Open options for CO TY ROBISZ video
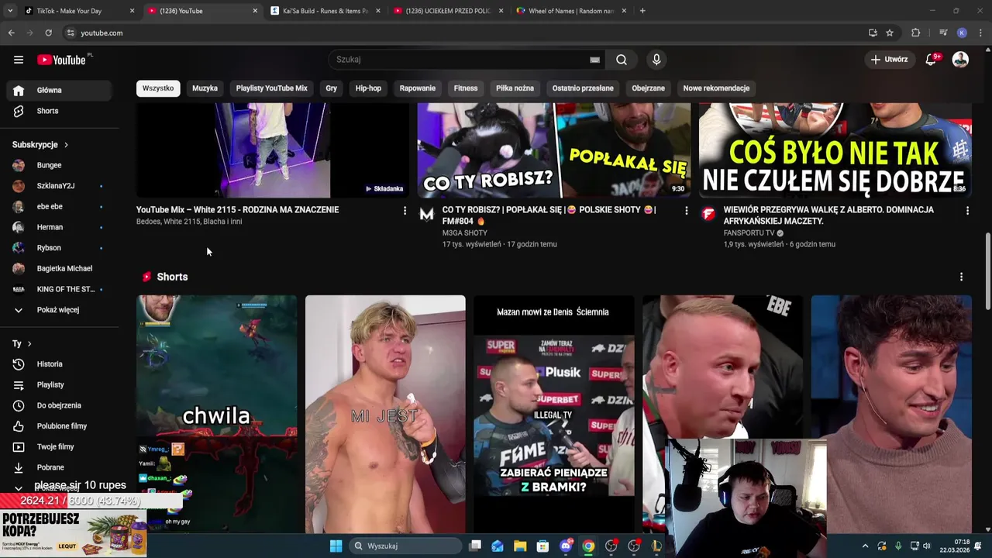Image resolution: width=992 pixels, height=558 pixels. pos(686,210)
